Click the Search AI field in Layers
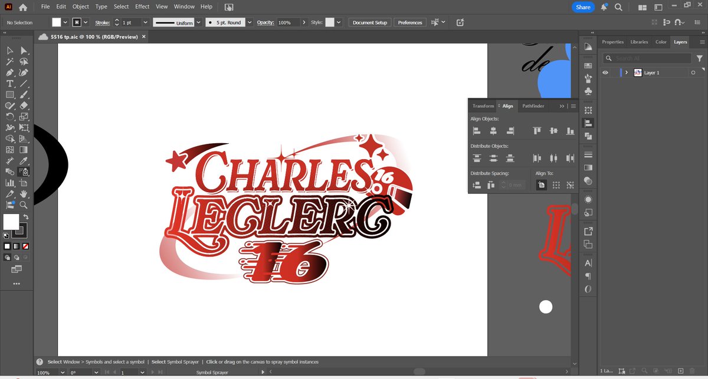The width and height of the screenshot is (708, 379). coord(647,58)
